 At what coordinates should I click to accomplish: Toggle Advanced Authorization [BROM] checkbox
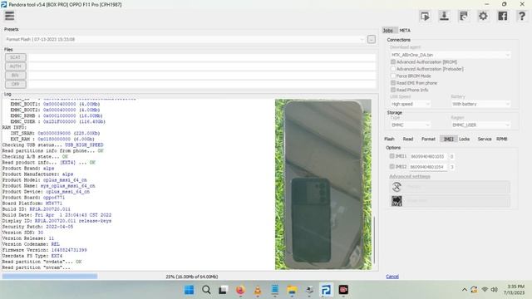393,62
